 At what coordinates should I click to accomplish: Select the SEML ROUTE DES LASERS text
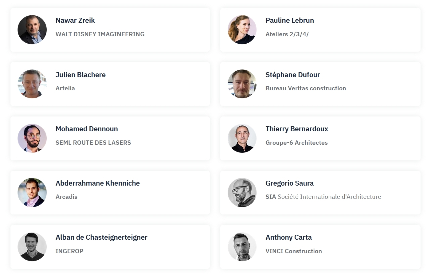tap(93, 143)
